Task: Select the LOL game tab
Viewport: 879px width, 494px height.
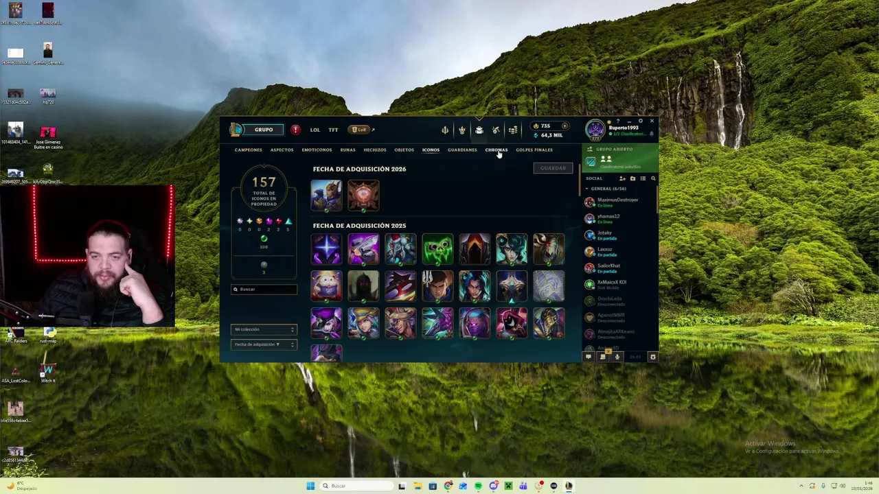Action: point(315,130)
